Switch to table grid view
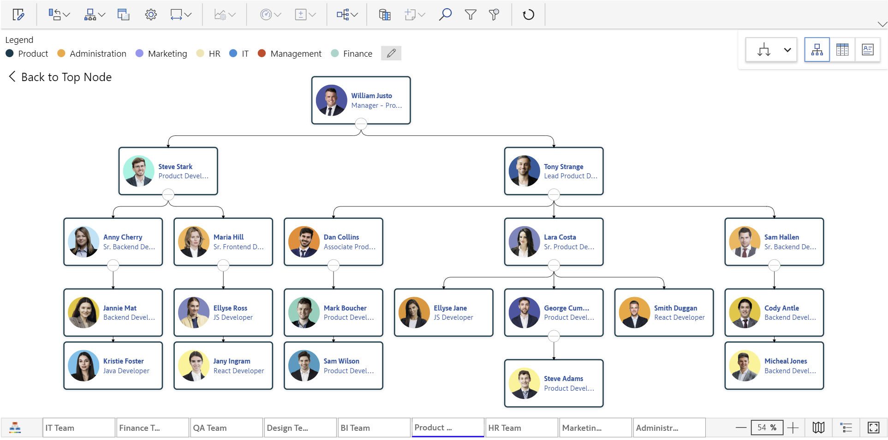The width and height of the screenshot is (888, 440). pos(842,50)
